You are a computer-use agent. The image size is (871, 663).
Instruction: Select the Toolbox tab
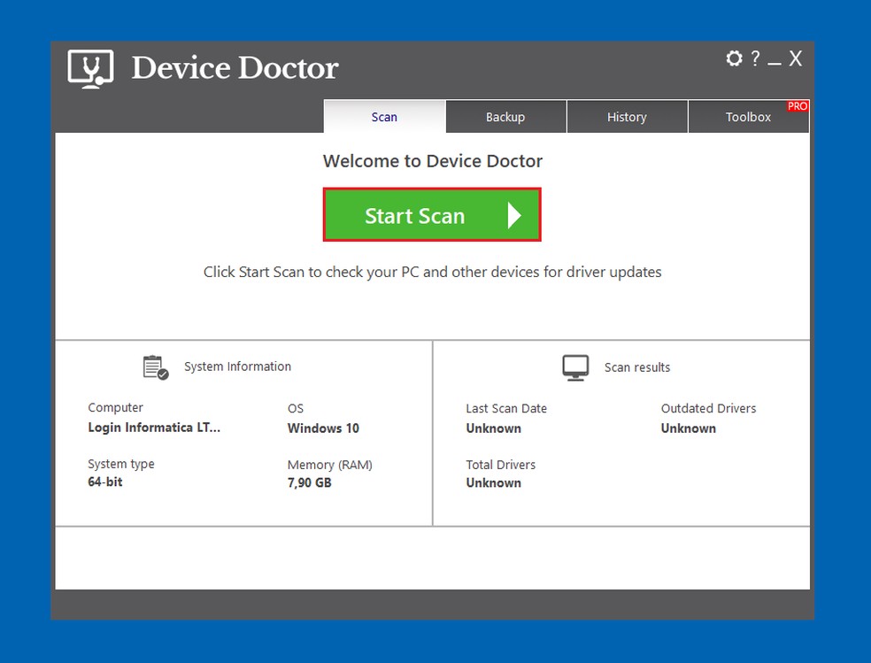[748, 117]
